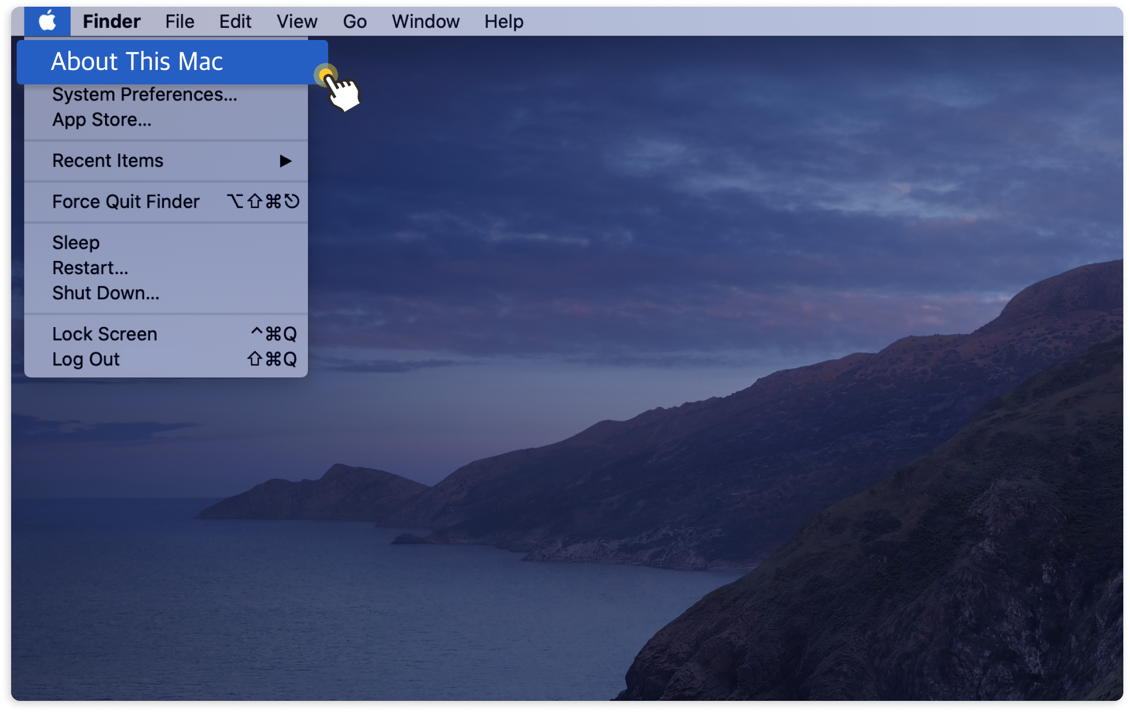Screen dimensions: 1130x712
Task: Open the Finder menu
Action: [x=112, y=21]
